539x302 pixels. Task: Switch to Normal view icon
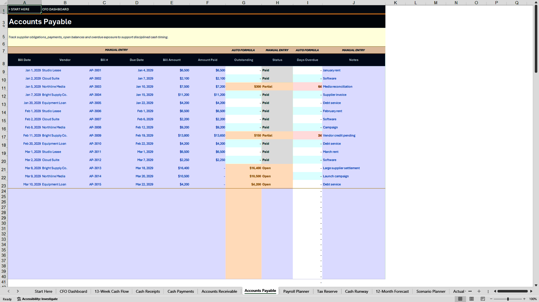[460, 299]
